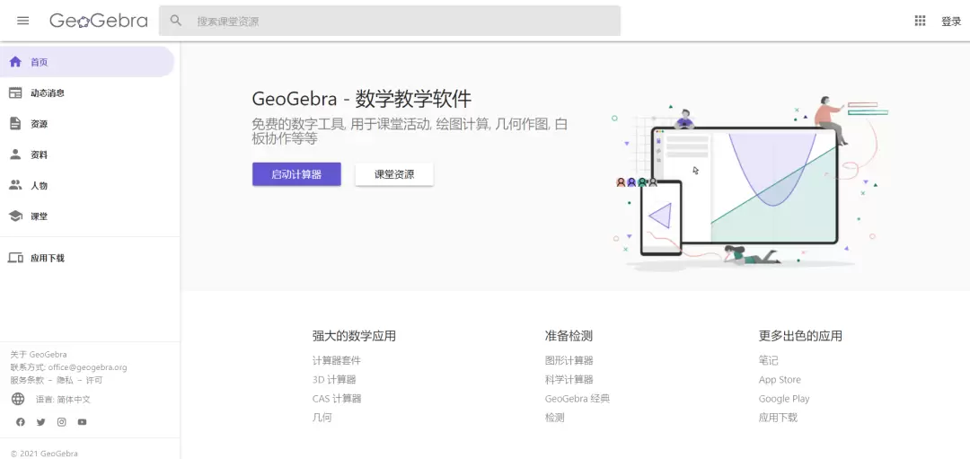Open the App Store link
The width and height of the screenshot is (970, 459).
click(780, 380)
